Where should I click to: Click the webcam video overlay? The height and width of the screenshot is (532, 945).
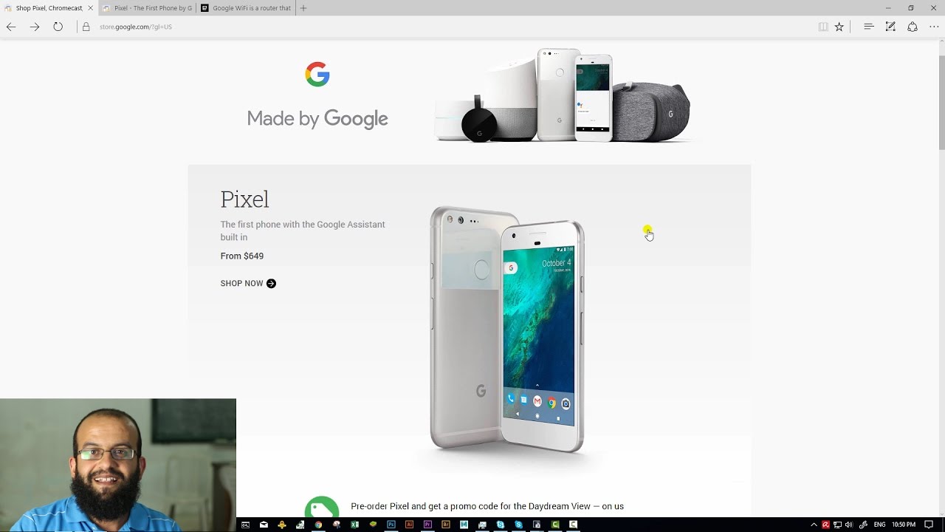click(118, 465)
